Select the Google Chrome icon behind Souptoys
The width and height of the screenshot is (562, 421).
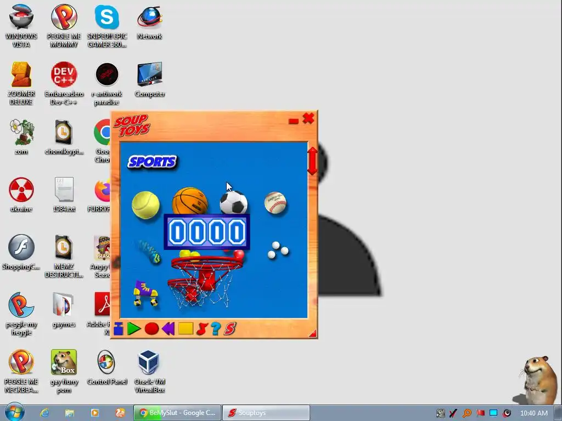click(102, 140)
